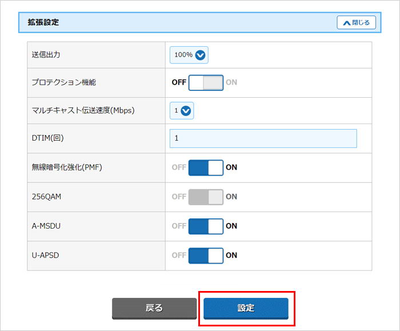Toggle the greyed-out 256QAM switch
Screen dimensions: 400x331
pyautogui.click(x=206, y=197)
